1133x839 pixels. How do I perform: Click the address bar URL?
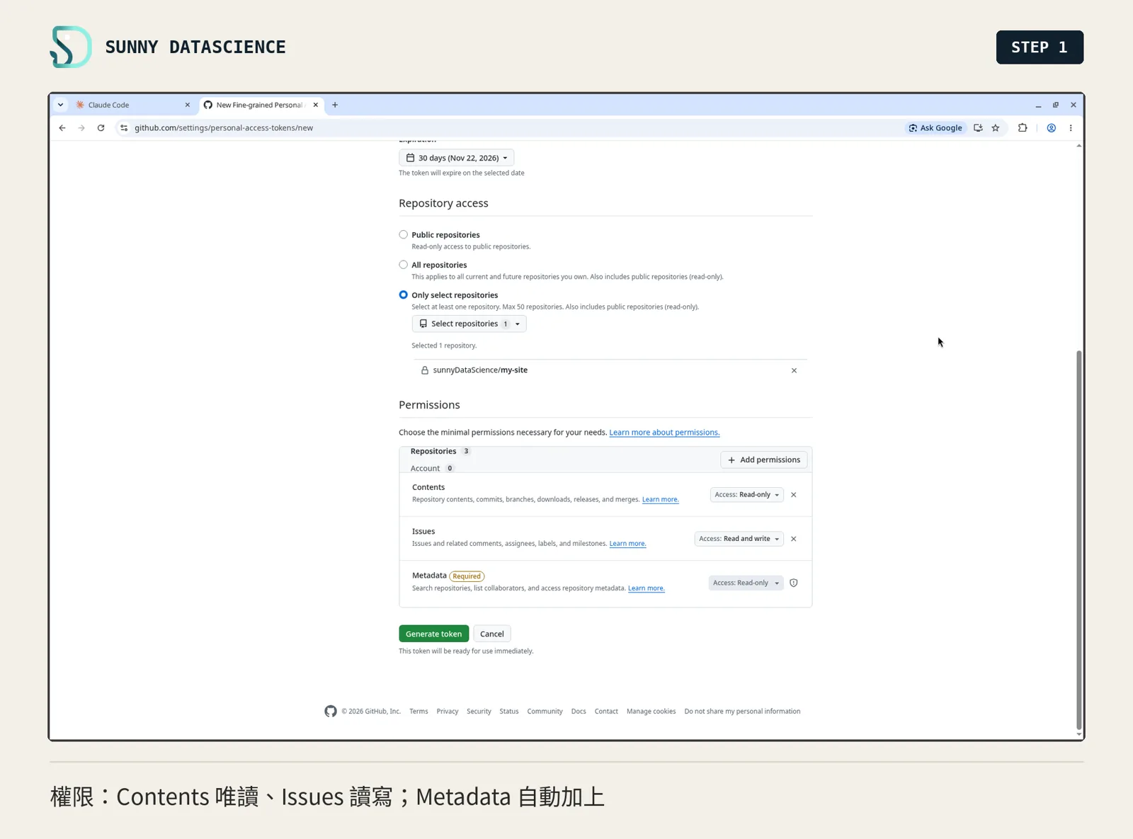pos(224,128)
